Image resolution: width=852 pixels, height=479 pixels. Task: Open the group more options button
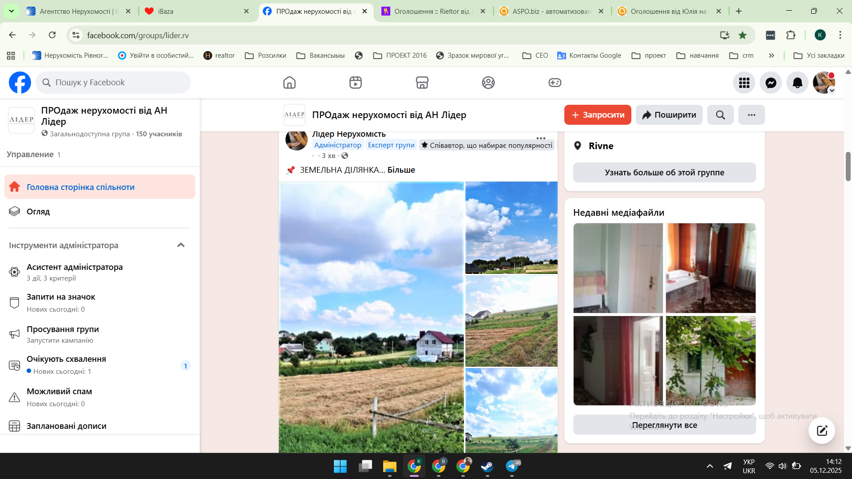click(751, 115)
